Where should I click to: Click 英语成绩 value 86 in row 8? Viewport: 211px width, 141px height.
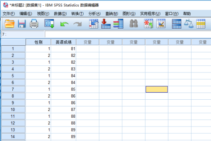(64, 96)
